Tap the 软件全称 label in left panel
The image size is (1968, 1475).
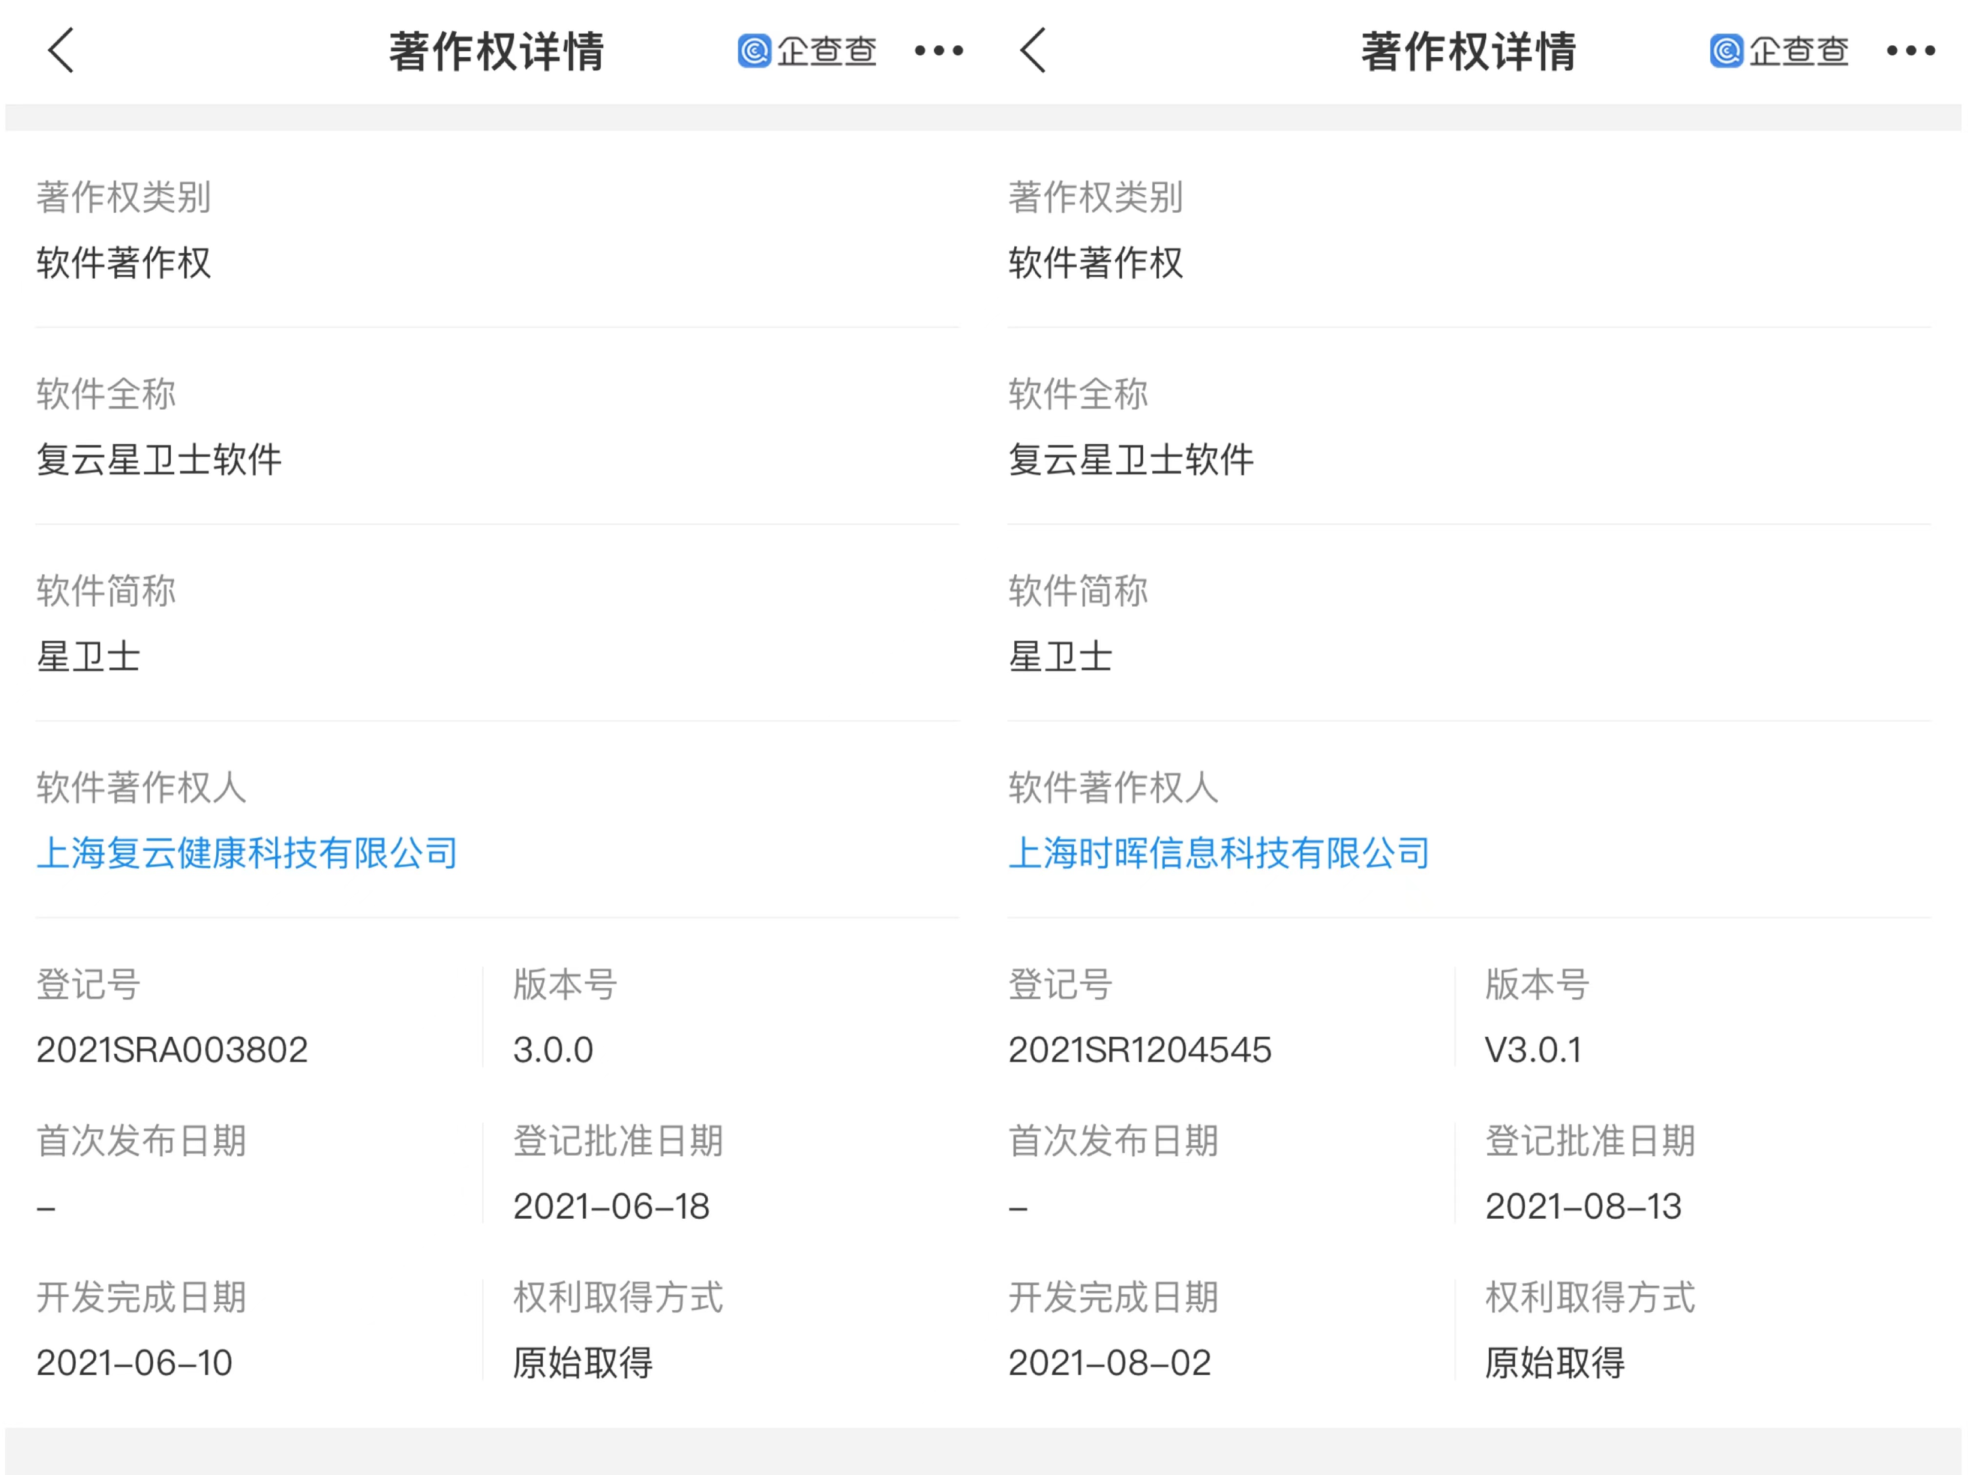(106, 393)
